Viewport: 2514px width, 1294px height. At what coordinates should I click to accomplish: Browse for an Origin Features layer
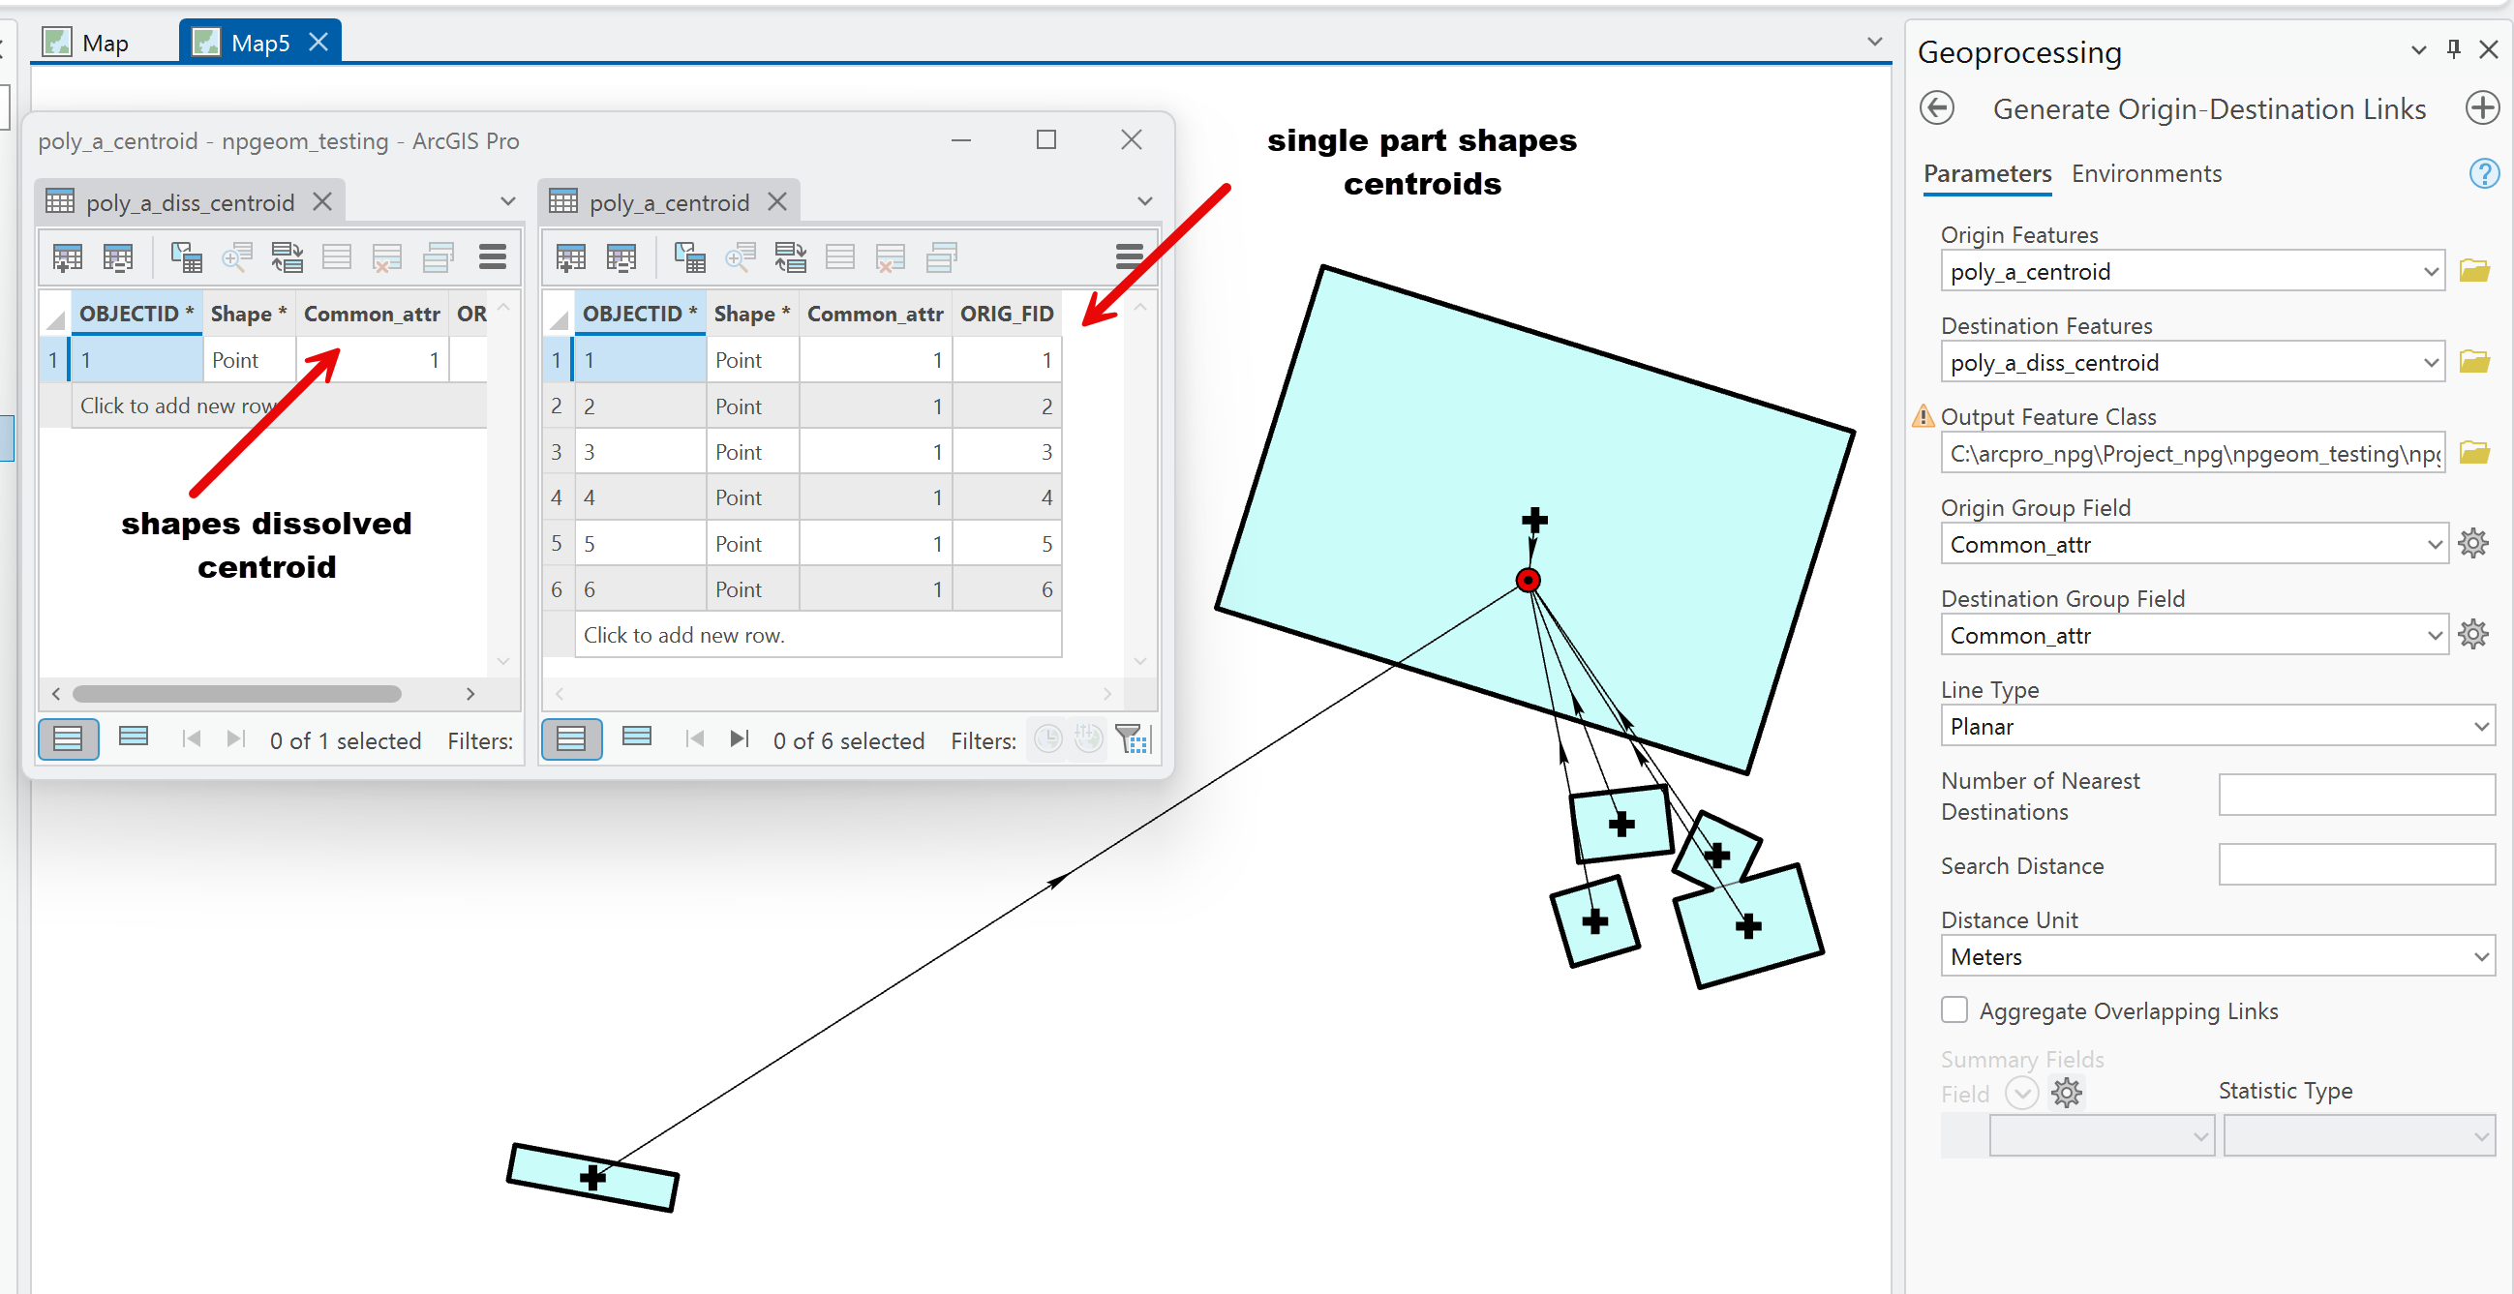[x=2476, y=270]
